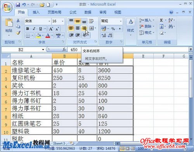This screenshot has width=194, height=152.
Task: Open the 审阅 (Review) tab
Action: [x=103, y=12]
